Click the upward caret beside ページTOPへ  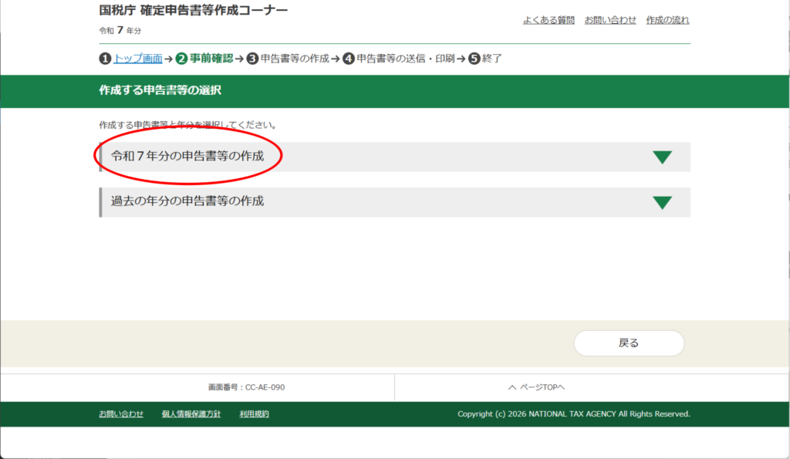pyautogui.click(x=512, y=387)
